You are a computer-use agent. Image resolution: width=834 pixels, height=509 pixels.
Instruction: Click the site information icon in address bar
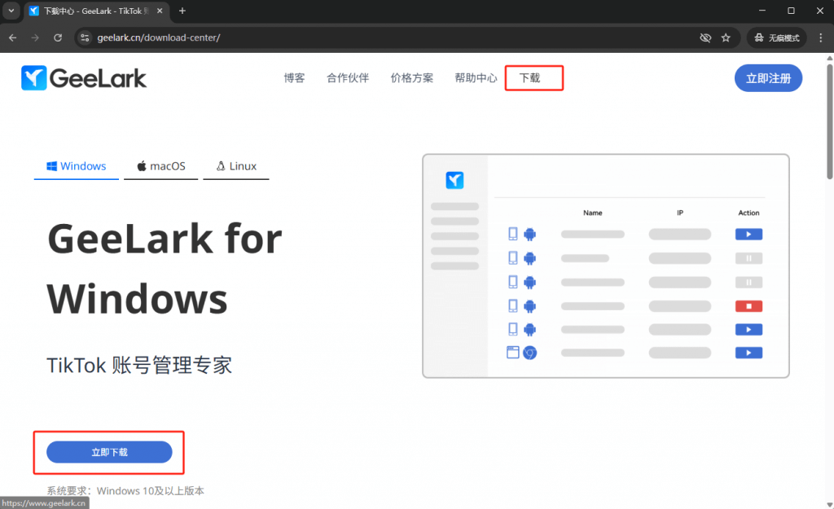84,37
